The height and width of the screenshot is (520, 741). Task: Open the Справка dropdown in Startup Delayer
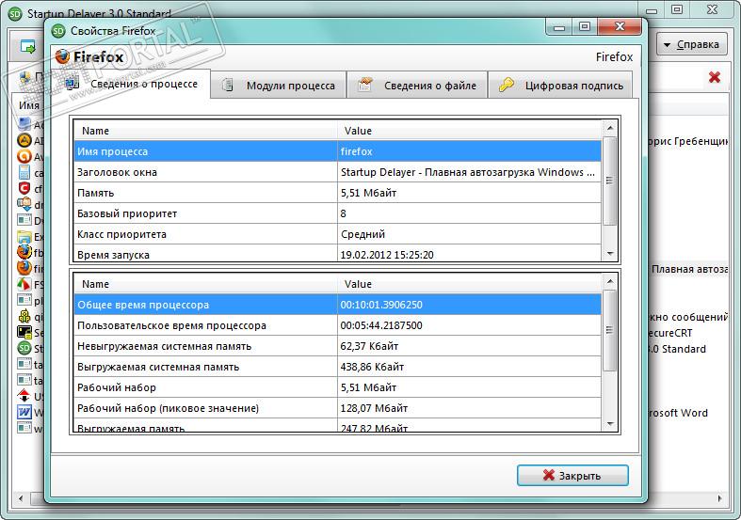coord(691,44)
